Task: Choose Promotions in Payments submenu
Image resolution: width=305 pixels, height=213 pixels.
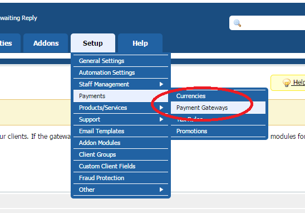Action: (x=218, y=131)
